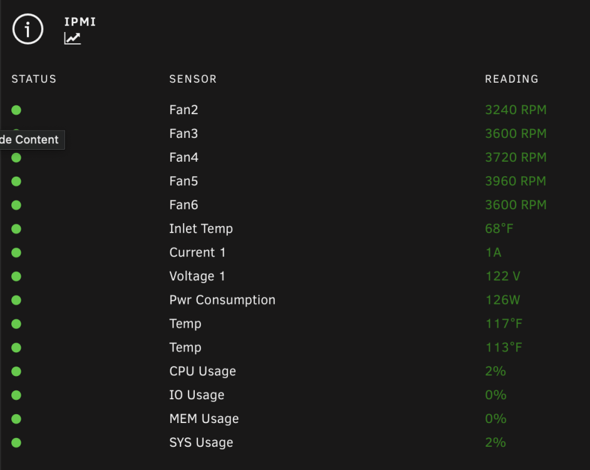Click the circled info icon
This screenshot has height=470, width=590.
click(x=28, y=29)
